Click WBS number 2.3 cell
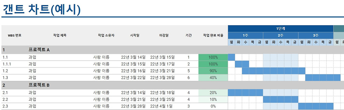 (5, 106)
